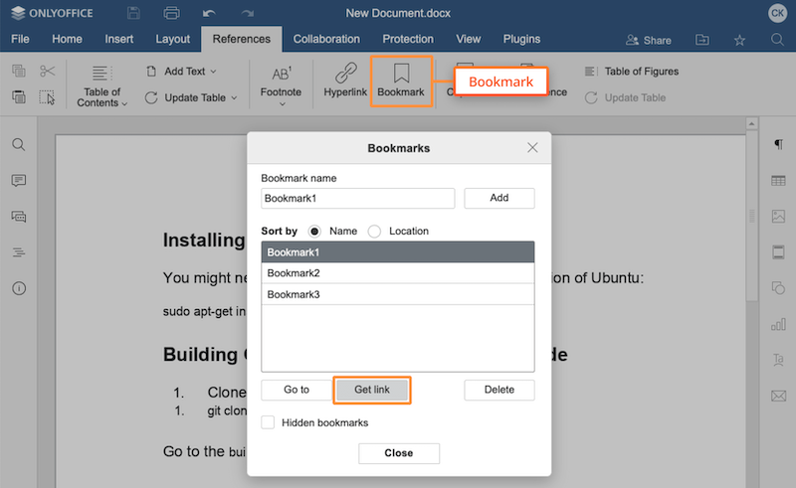This screenshot has height=488, width=796.
Task: Select the Name sort radio button
Action: pyautogui.click(x=315, y=232)
